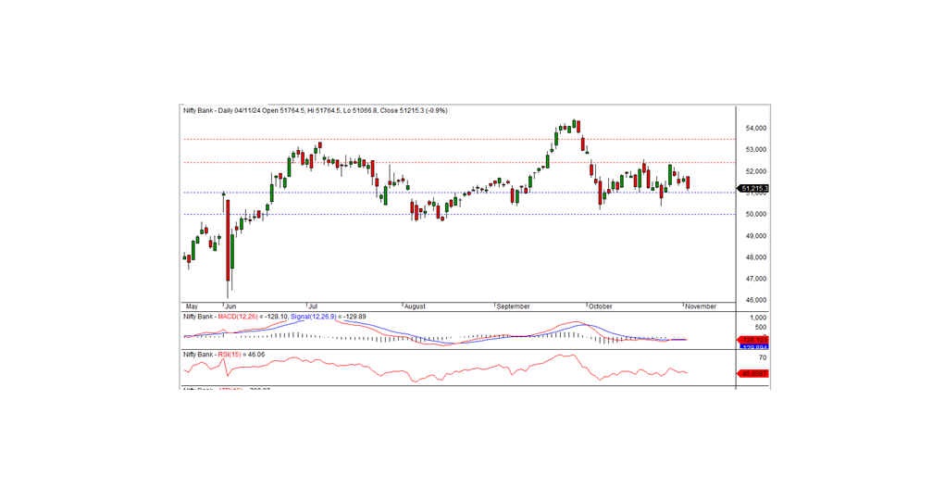The width and height of the screenshot is (945, 487).
Task: Select the latest red candlestick in November
Action: (687, 182)
